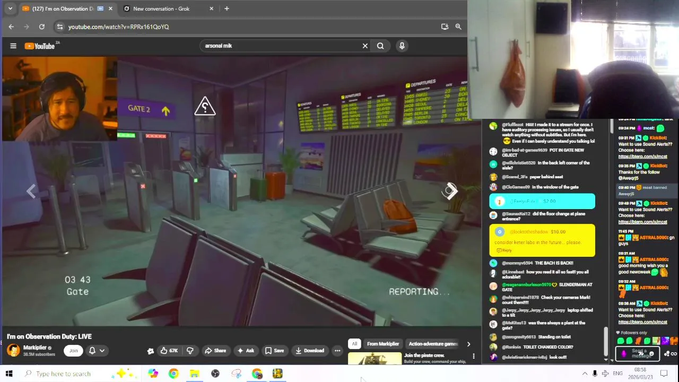Close the Grok conversation tab
The width and height of the screenshot is (679, 382).
point(211,8)
